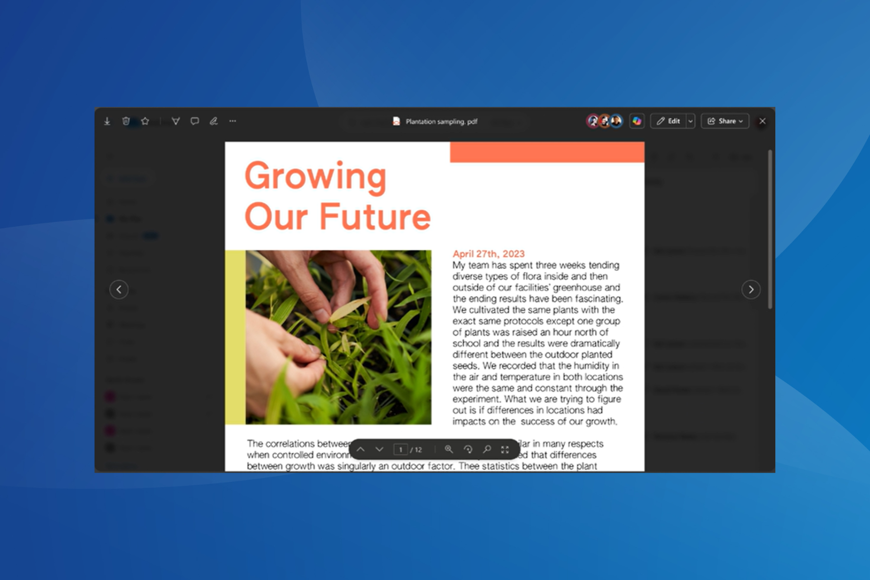Click the 'Plantation sampling.pdf' file title
The width and height of the screenshot is (870, 580).
(x=441, y=121)
